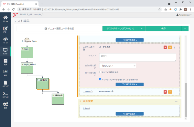Screen dimensions: 194x127
Task: Open the コマンド sidebar item
Action: coord(5,95)
